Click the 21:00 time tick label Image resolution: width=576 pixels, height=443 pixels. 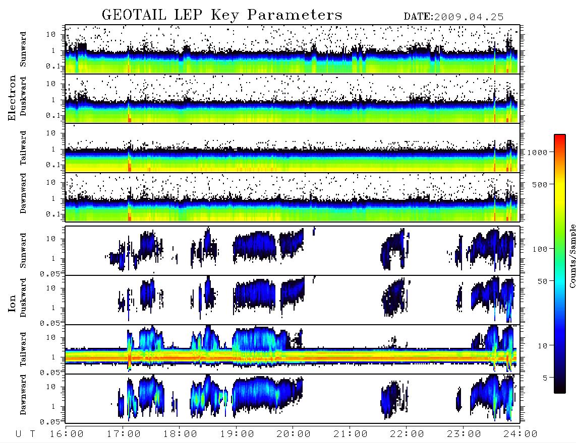pos(351,434)
